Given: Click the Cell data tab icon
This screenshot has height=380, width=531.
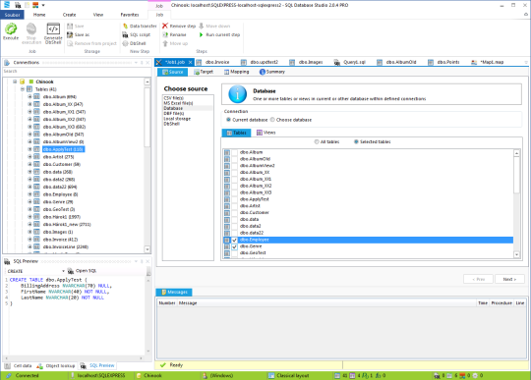Looking at the screenshot, I should (8, 366).
